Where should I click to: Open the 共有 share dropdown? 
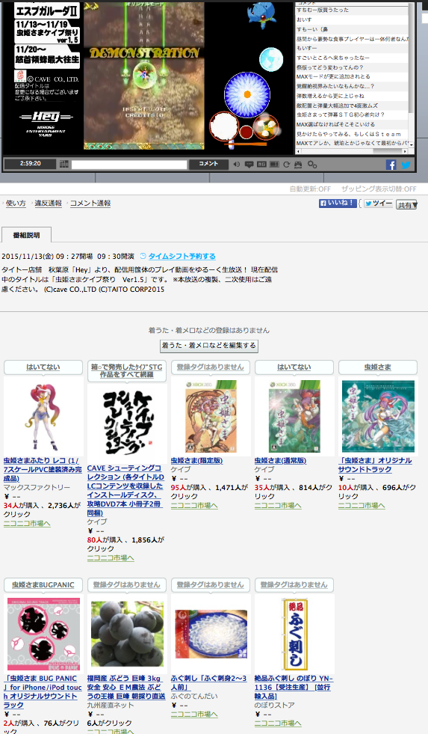(406, 204)
